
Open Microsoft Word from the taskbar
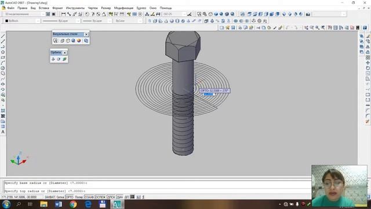[59, 204]
